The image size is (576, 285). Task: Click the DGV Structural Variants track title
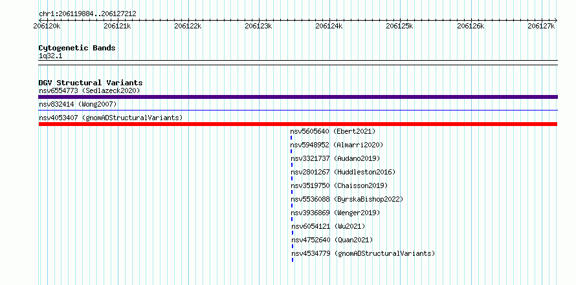pyautogui.click(x=91, y=83)
